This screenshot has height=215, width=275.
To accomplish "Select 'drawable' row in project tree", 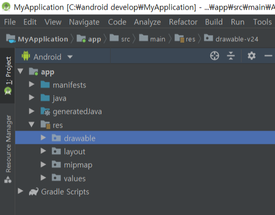I will click(x=145, y=138).
